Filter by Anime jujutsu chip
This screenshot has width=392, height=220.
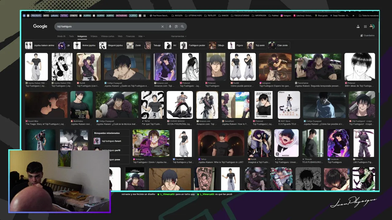[85, 46]
